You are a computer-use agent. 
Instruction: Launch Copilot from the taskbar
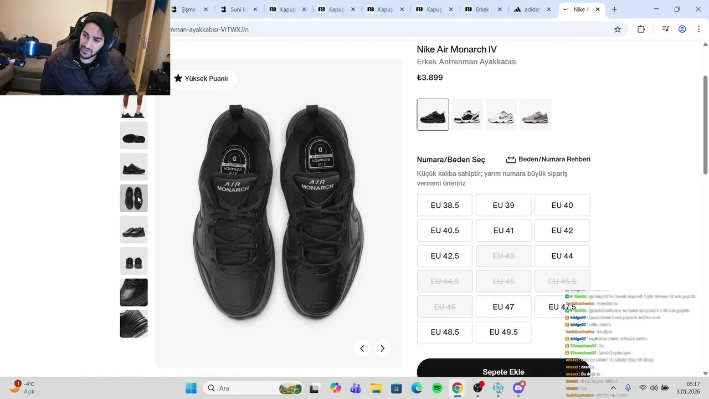336,388
